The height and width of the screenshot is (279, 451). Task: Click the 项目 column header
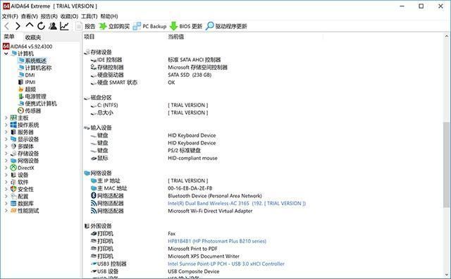click(89, 37)
